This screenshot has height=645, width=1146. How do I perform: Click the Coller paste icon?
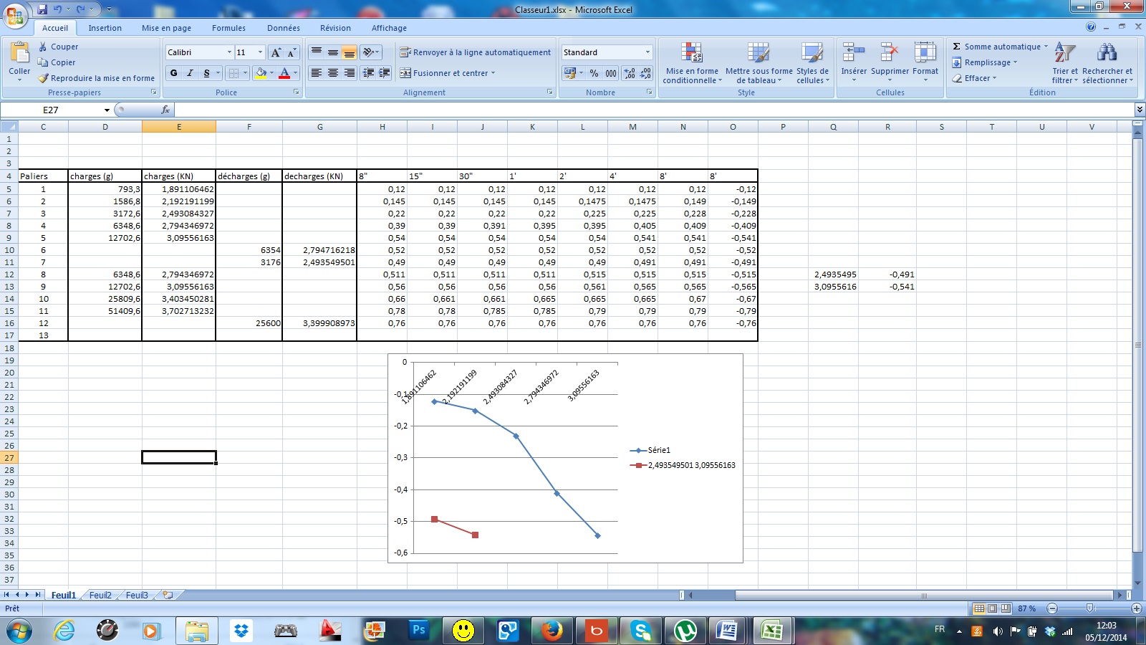[x=19, y=52]
